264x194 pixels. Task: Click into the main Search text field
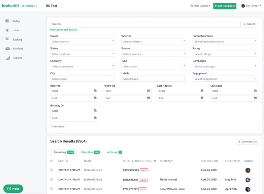click(145, 24)
